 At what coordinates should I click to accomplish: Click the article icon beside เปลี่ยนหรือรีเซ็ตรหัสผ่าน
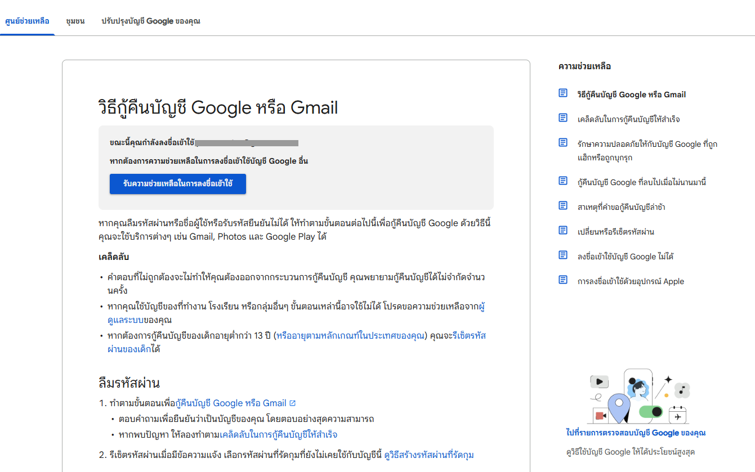pyautogui.click(x=563, y=231)
